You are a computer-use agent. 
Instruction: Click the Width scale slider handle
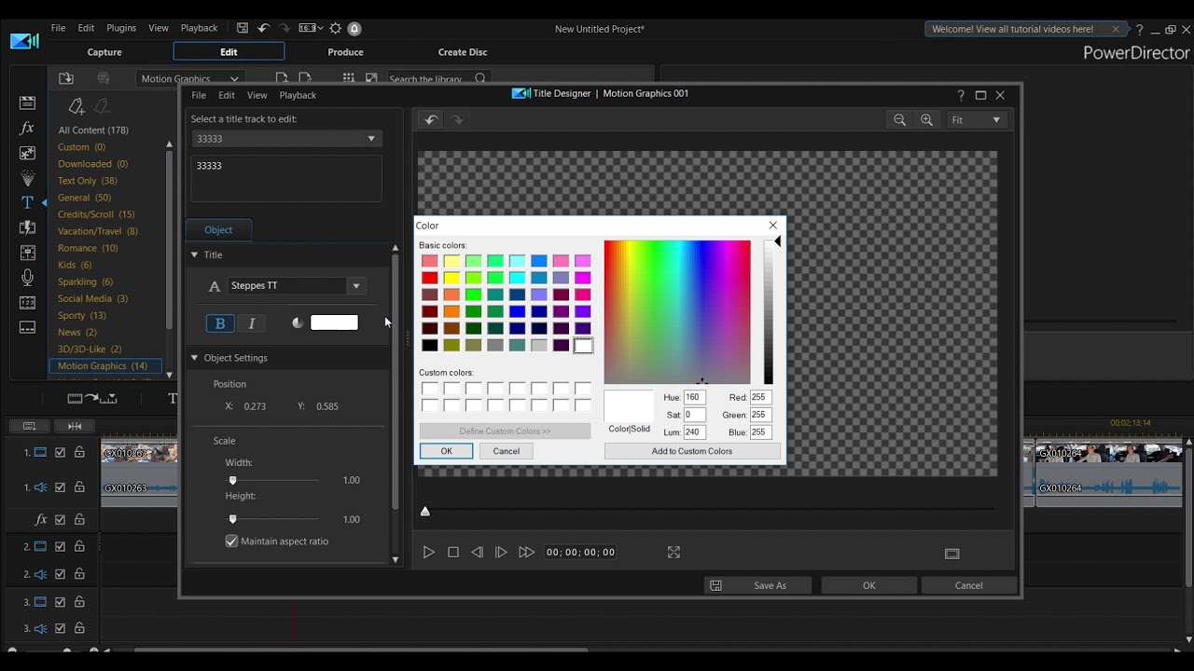pos(233,481)
